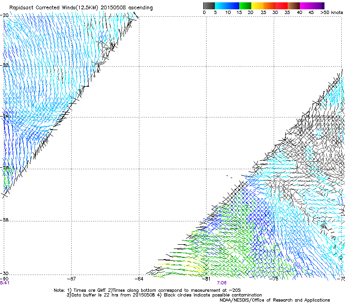Viewport: 345px width, 303px height.
Task: Click the 'Times are GMT' note line
Action: [147, 290]
